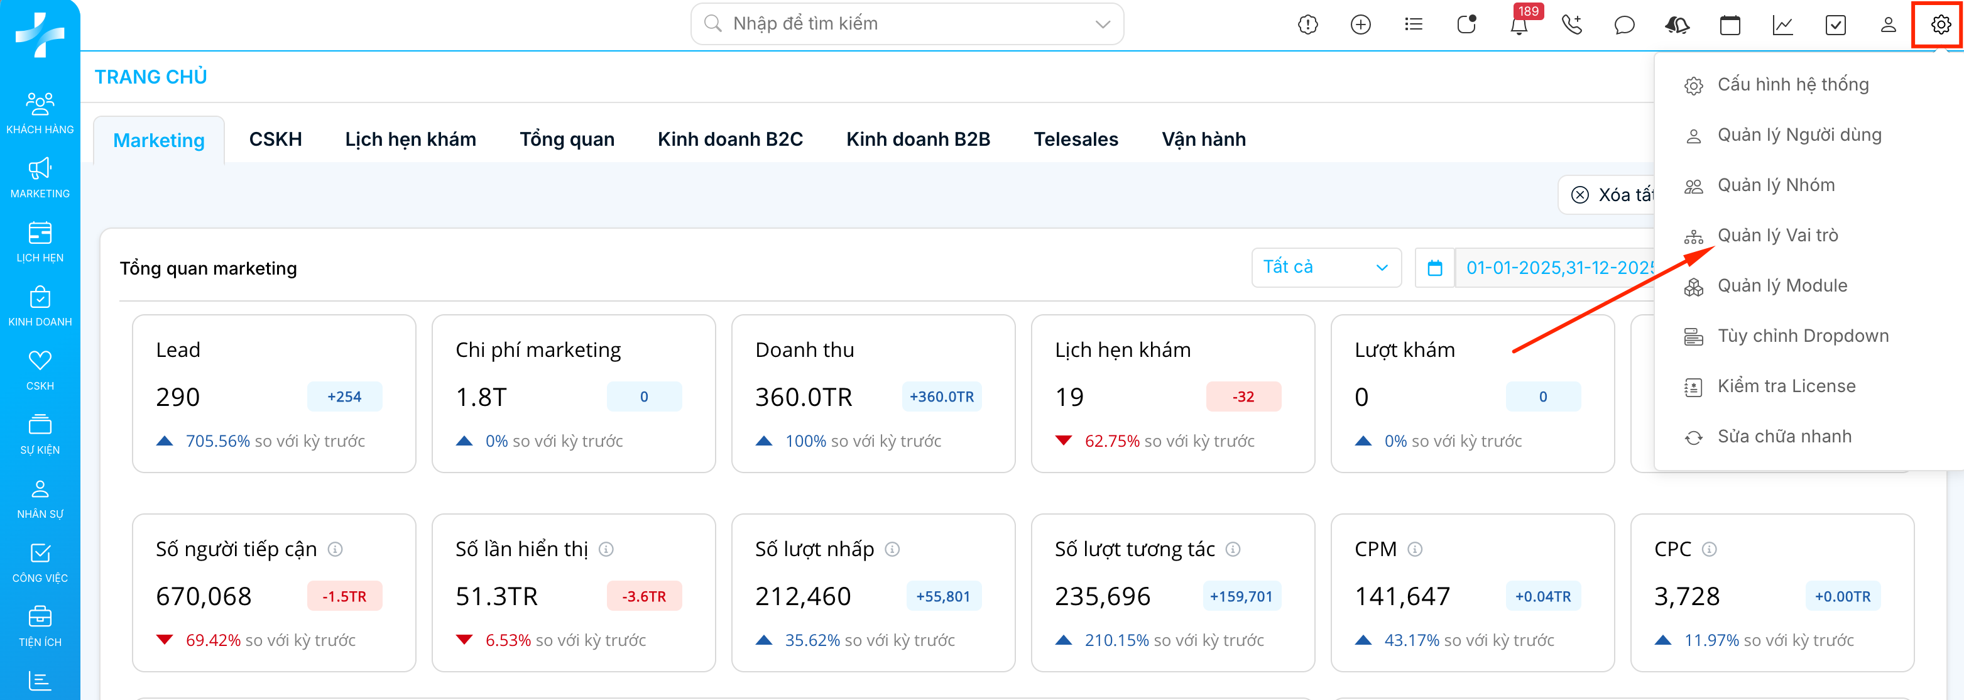This screenshot has width=1964, height=700.
Task: Open Marketing megaphone in the sidebar
Action: 40,177
